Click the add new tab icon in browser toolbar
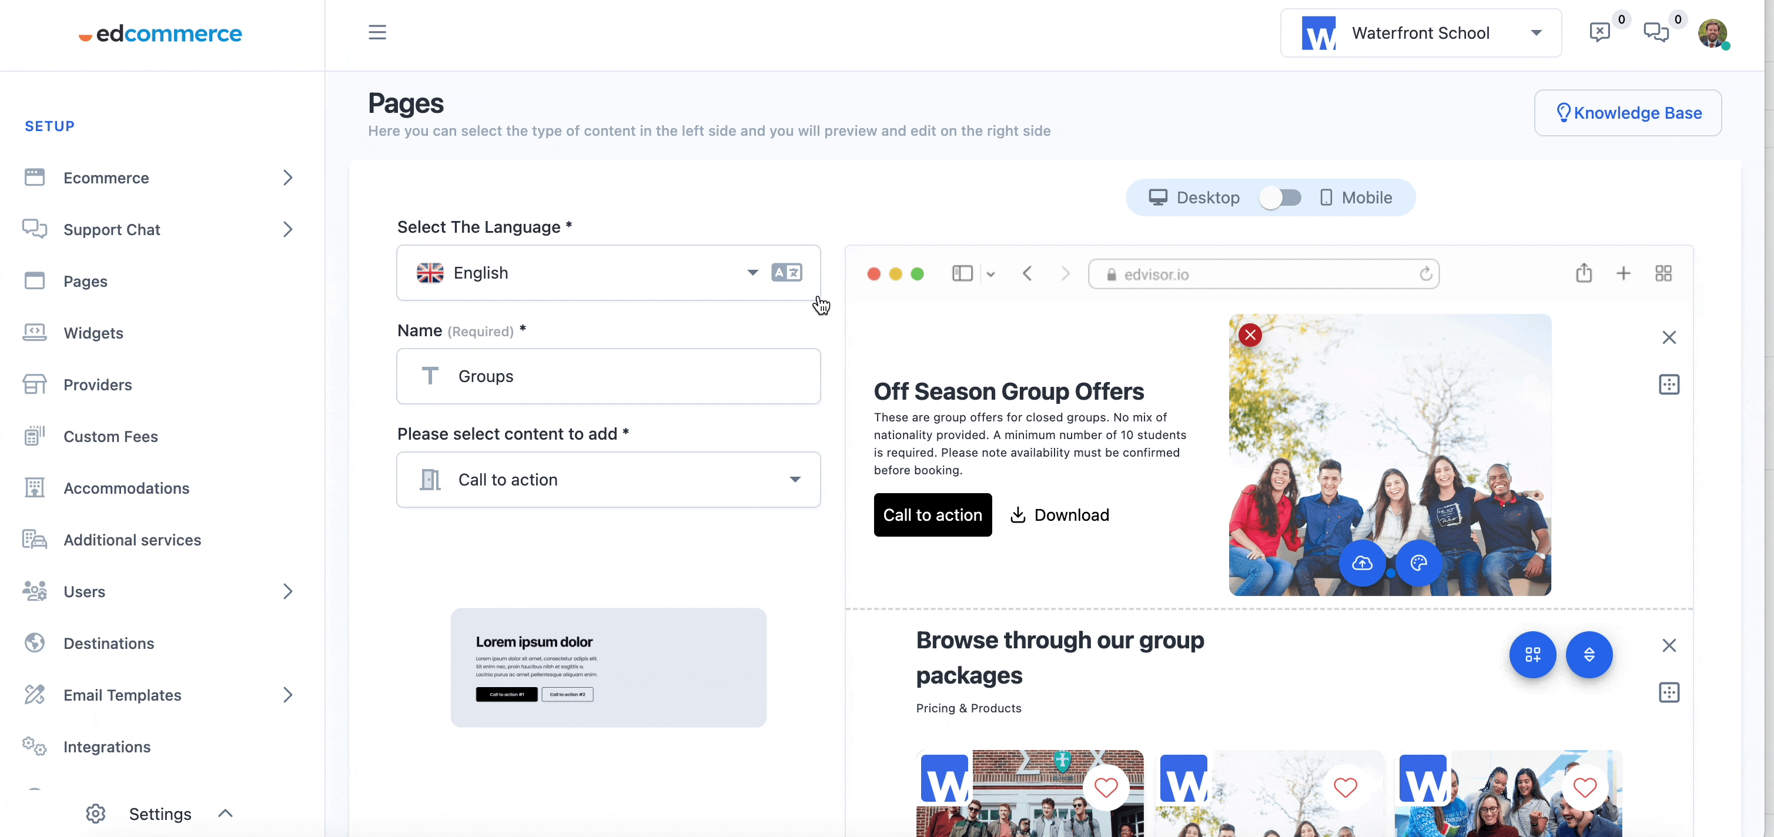This screenshot has width=1774, height=837. 1624,274
